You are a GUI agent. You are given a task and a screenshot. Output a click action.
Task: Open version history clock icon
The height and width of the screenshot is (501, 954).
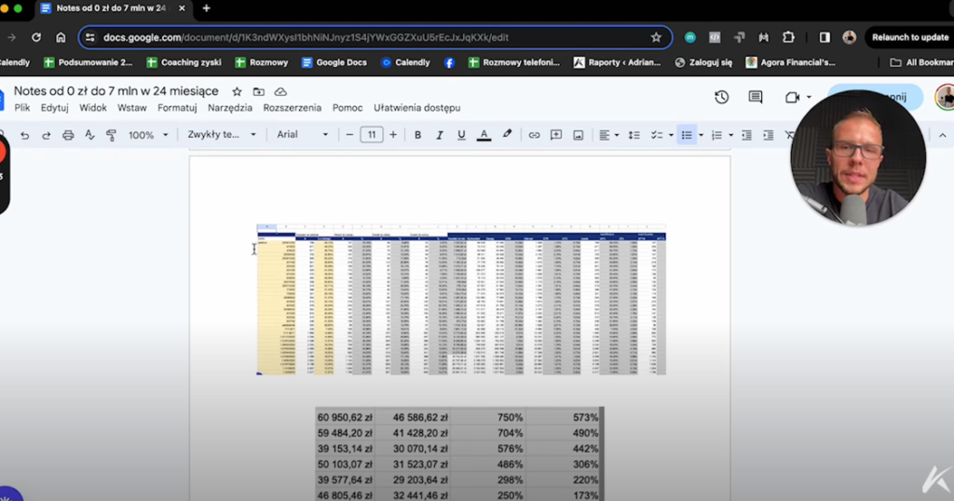722,97
